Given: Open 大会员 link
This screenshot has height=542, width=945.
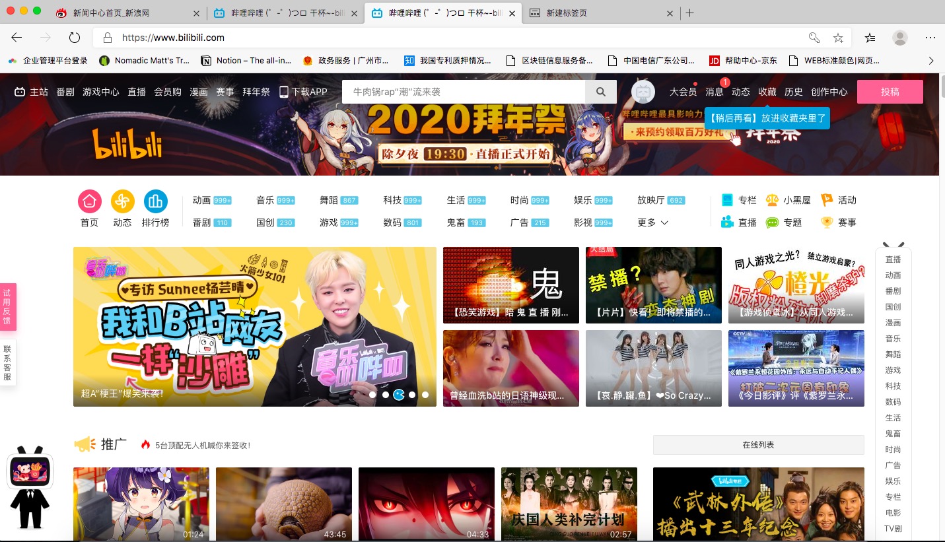Looking at the screenshot, I should pyautogui.click(x=683, y=92).
